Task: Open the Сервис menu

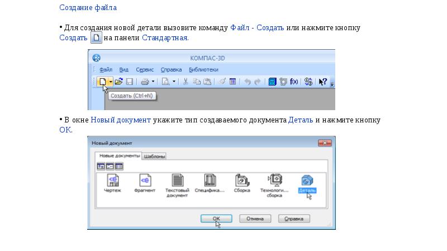Action: pyautogui.click(x=145, y=69)
